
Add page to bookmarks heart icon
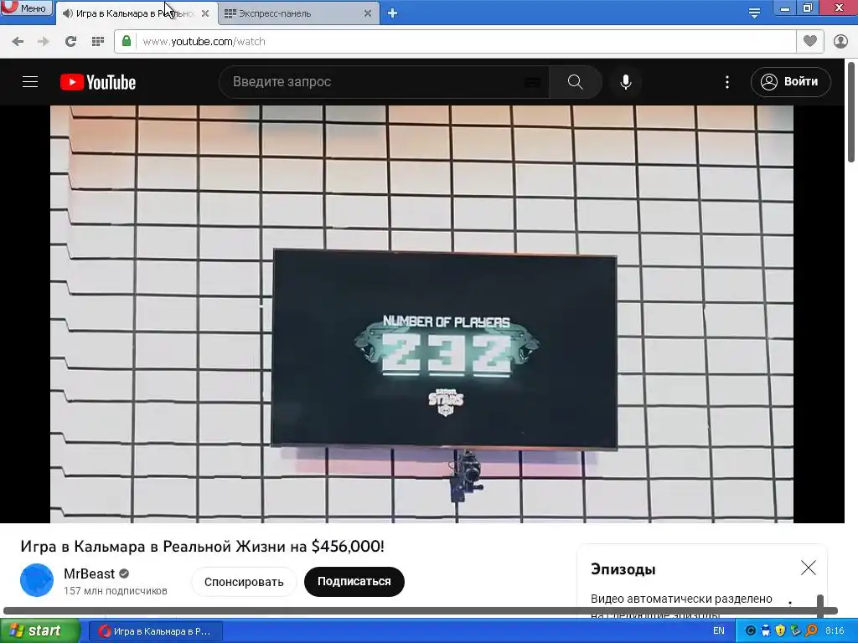[810, 41]
